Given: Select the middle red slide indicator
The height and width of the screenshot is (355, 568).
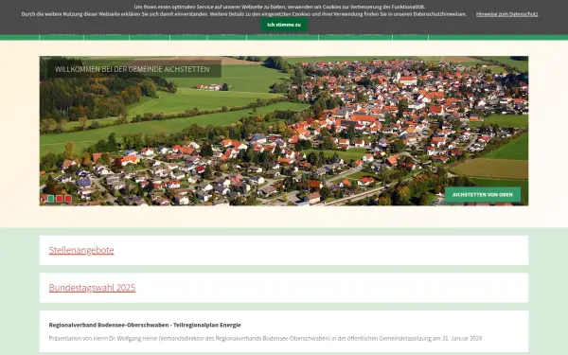Looking at the screenshot, I should tap(60, 199).
